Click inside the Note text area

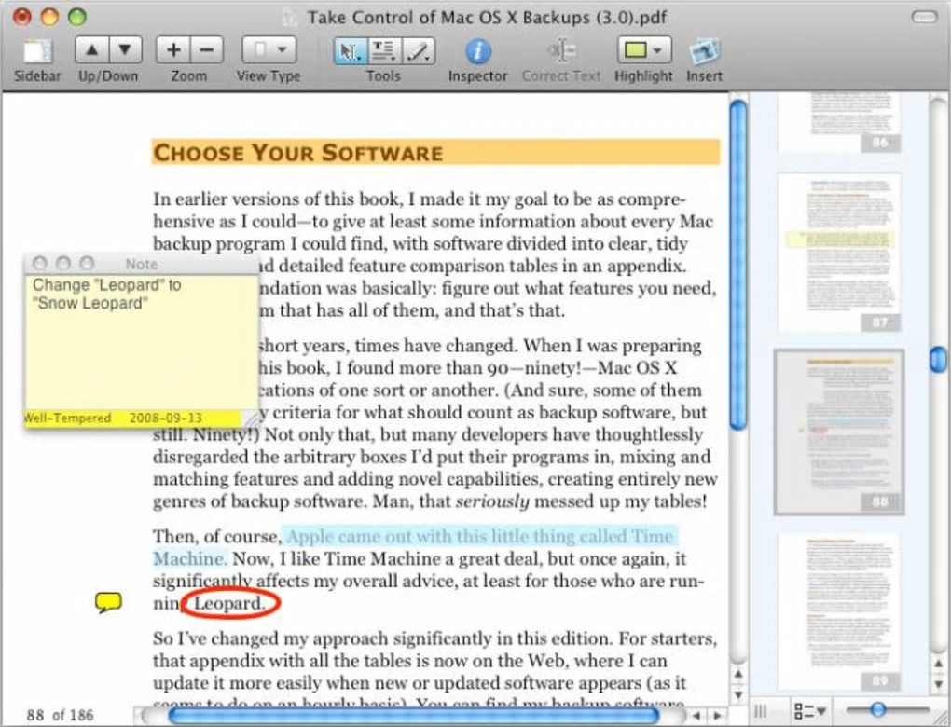(x=142, y=343)
